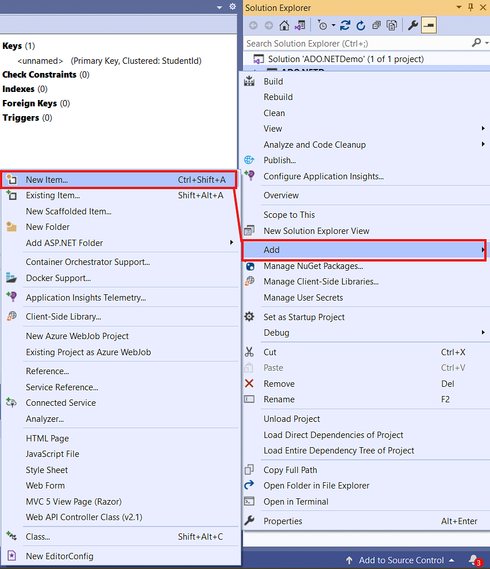The image size is (490, 569).
Task: Click the notifications bell icon
Action: click(474, 560)
